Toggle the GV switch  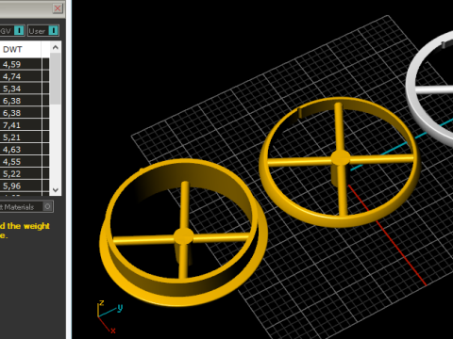(x=19, y=31)
